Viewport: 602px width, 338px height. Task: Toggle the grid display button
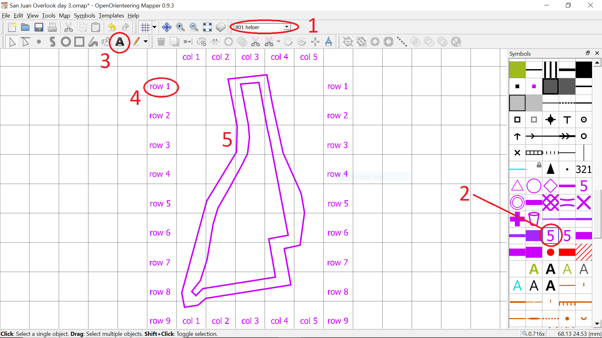click(x=145, y=27)
